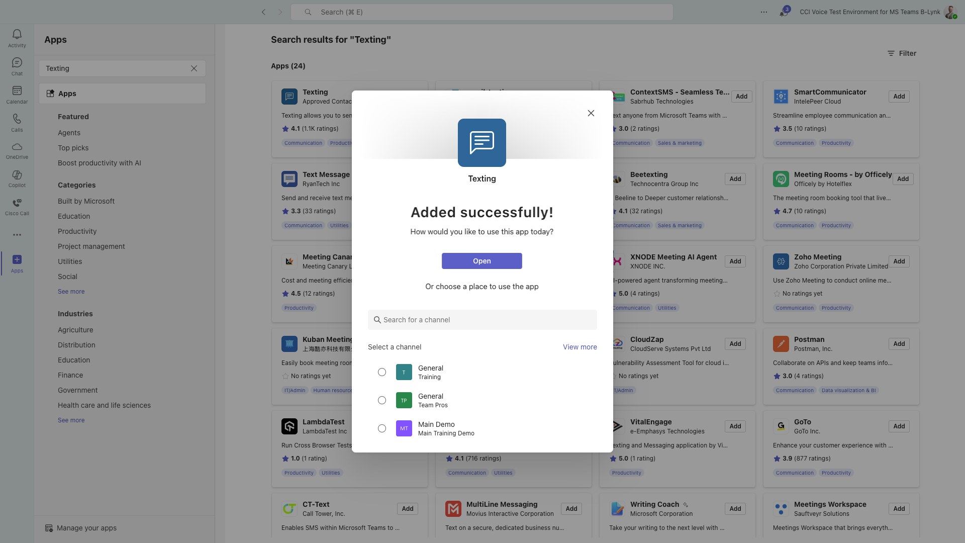This screenshot has height=543, width=965.
Task: Open the Filter options dropdown
Action: 902,53
